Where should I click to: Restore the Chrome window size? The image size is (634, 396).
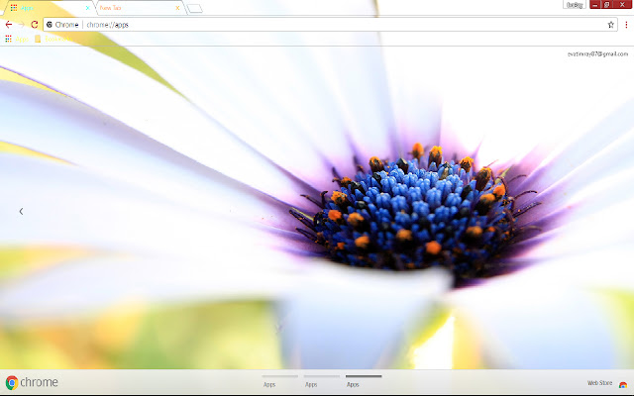(x=607, y=4)
